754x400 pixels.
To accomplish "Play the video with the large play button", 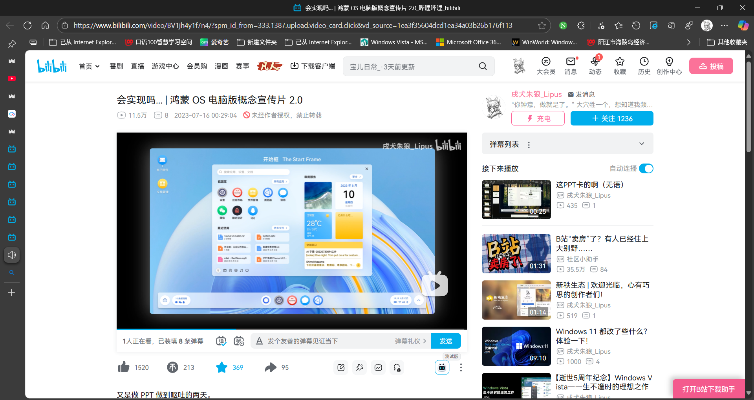I will pos(435,285).
